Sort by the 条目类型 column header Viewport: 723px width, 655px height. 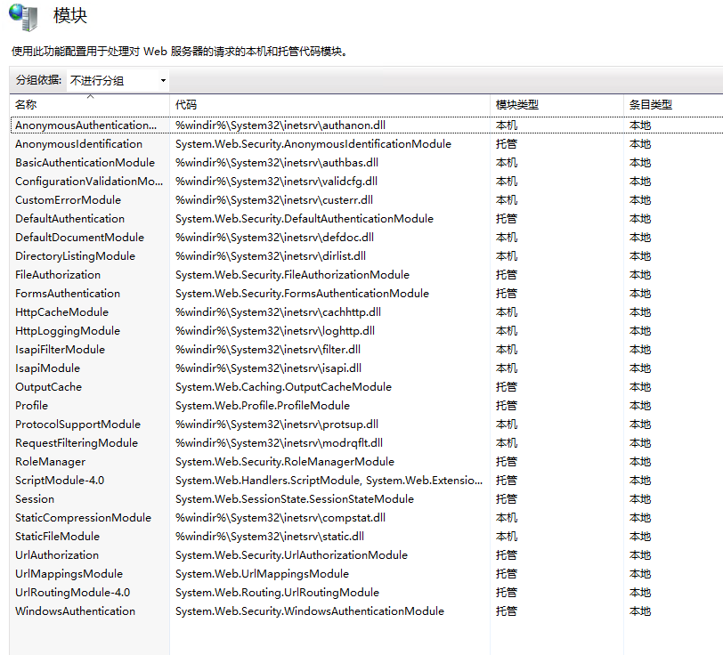coord(651,105)
